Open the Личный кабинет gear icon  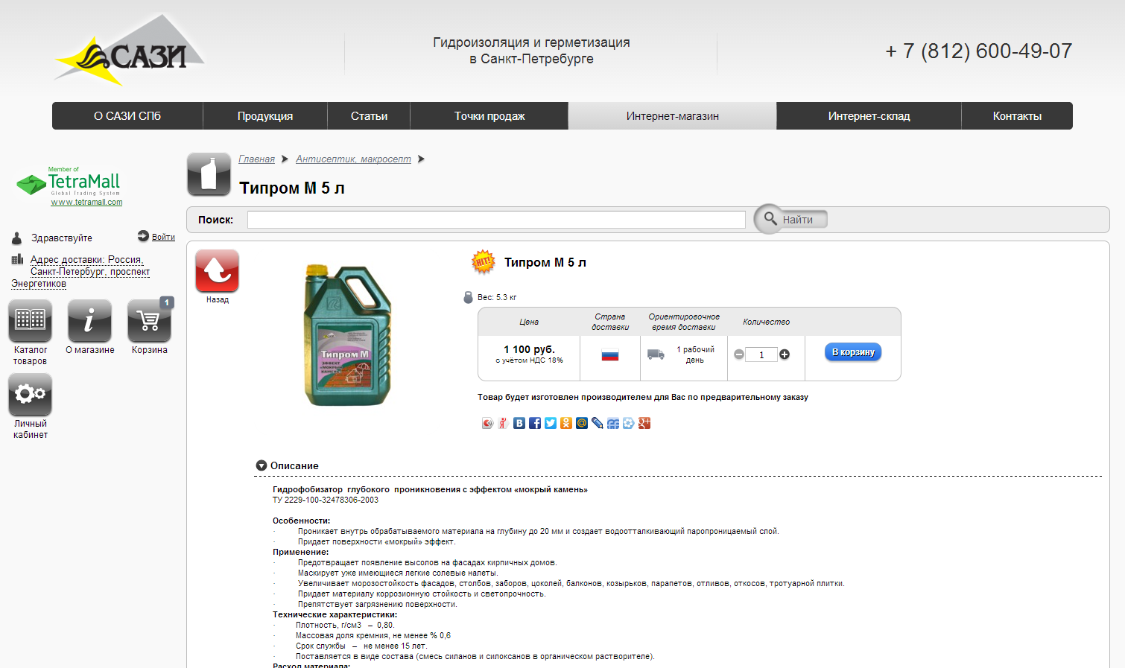pyautogui.click(x=30, y=395)
